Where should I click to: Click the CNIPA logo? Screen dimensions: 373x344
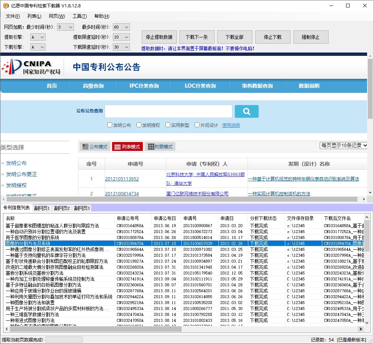(x=31, y=67)
